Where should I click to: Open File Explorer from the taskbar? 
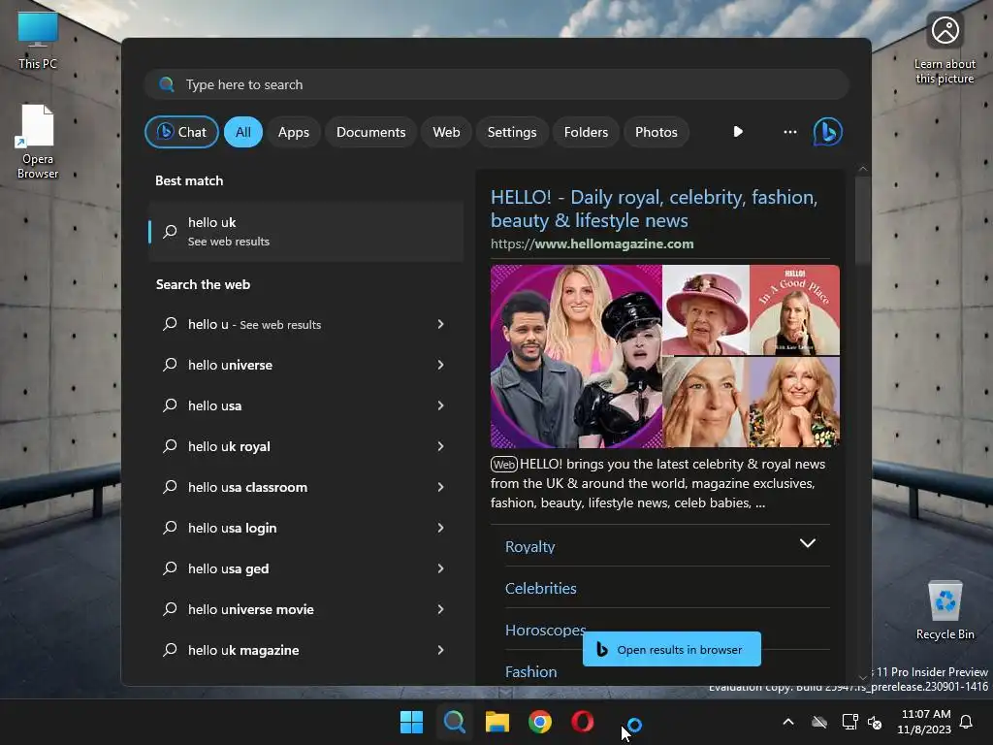point(497,722)
